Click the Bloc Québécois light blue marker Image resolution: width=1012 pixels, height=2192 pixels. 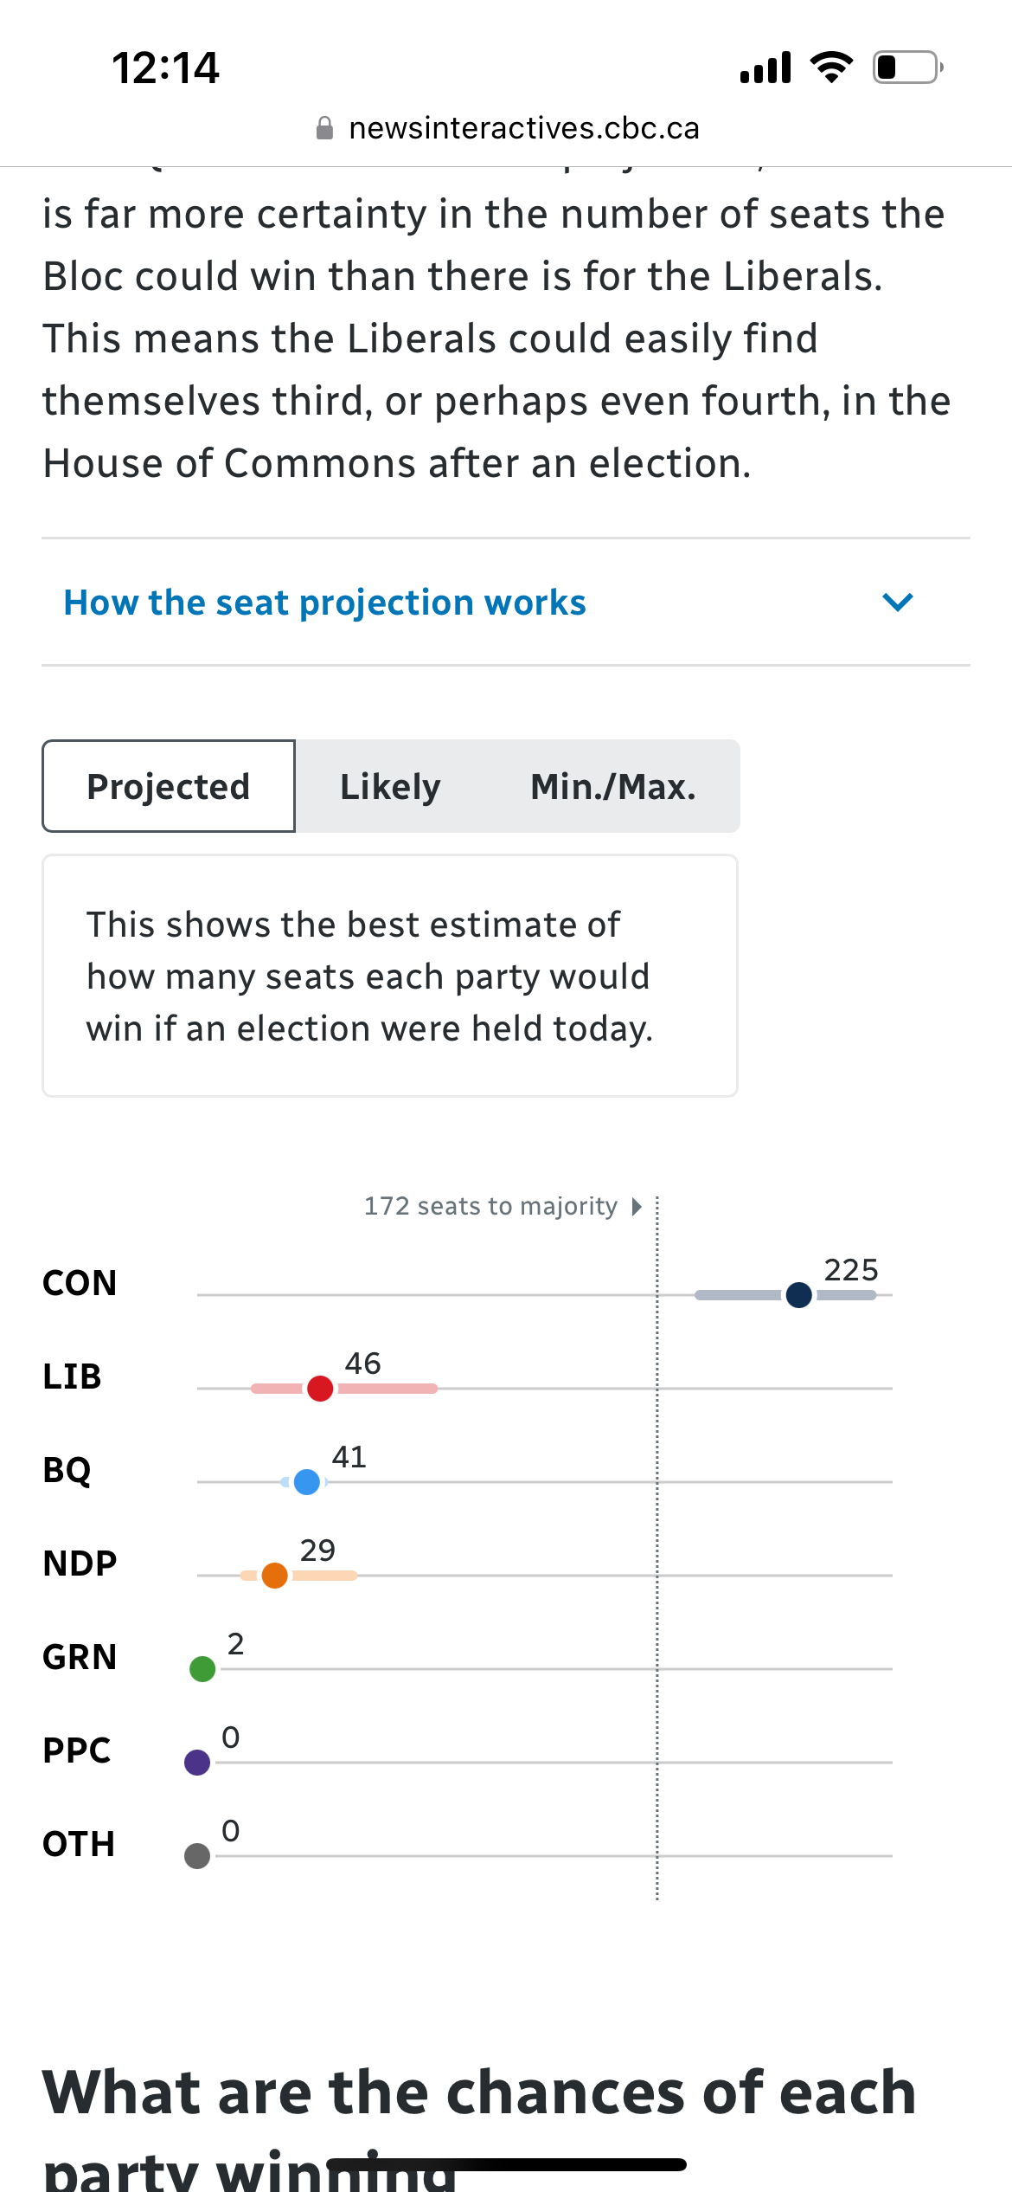[307, 1482]
